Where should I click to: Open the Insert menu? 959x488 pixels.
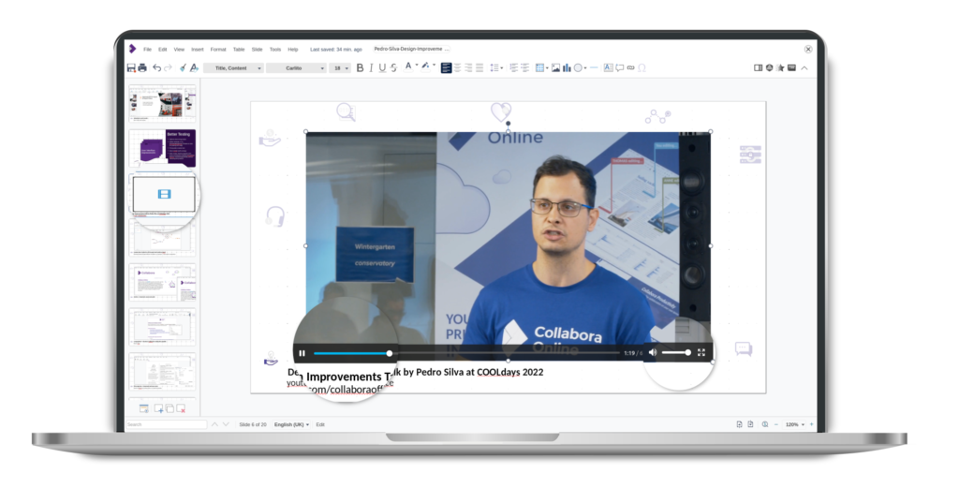tap(198, 50)
